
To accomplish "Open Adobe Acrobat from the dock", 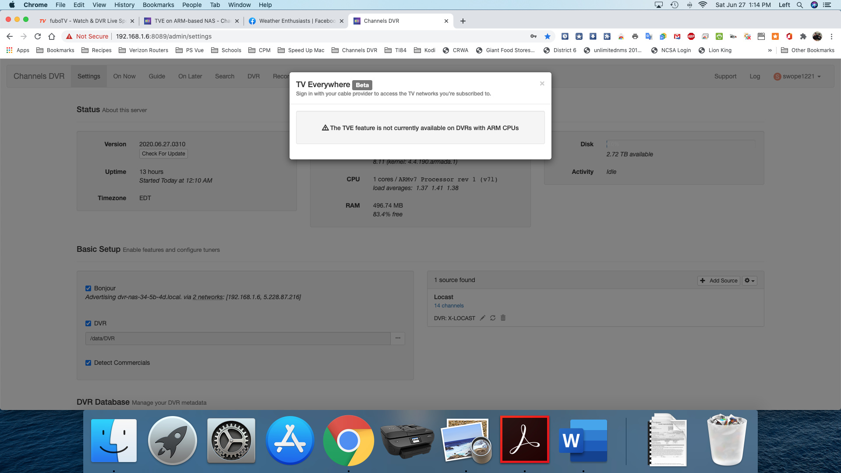I will [524, 440].
